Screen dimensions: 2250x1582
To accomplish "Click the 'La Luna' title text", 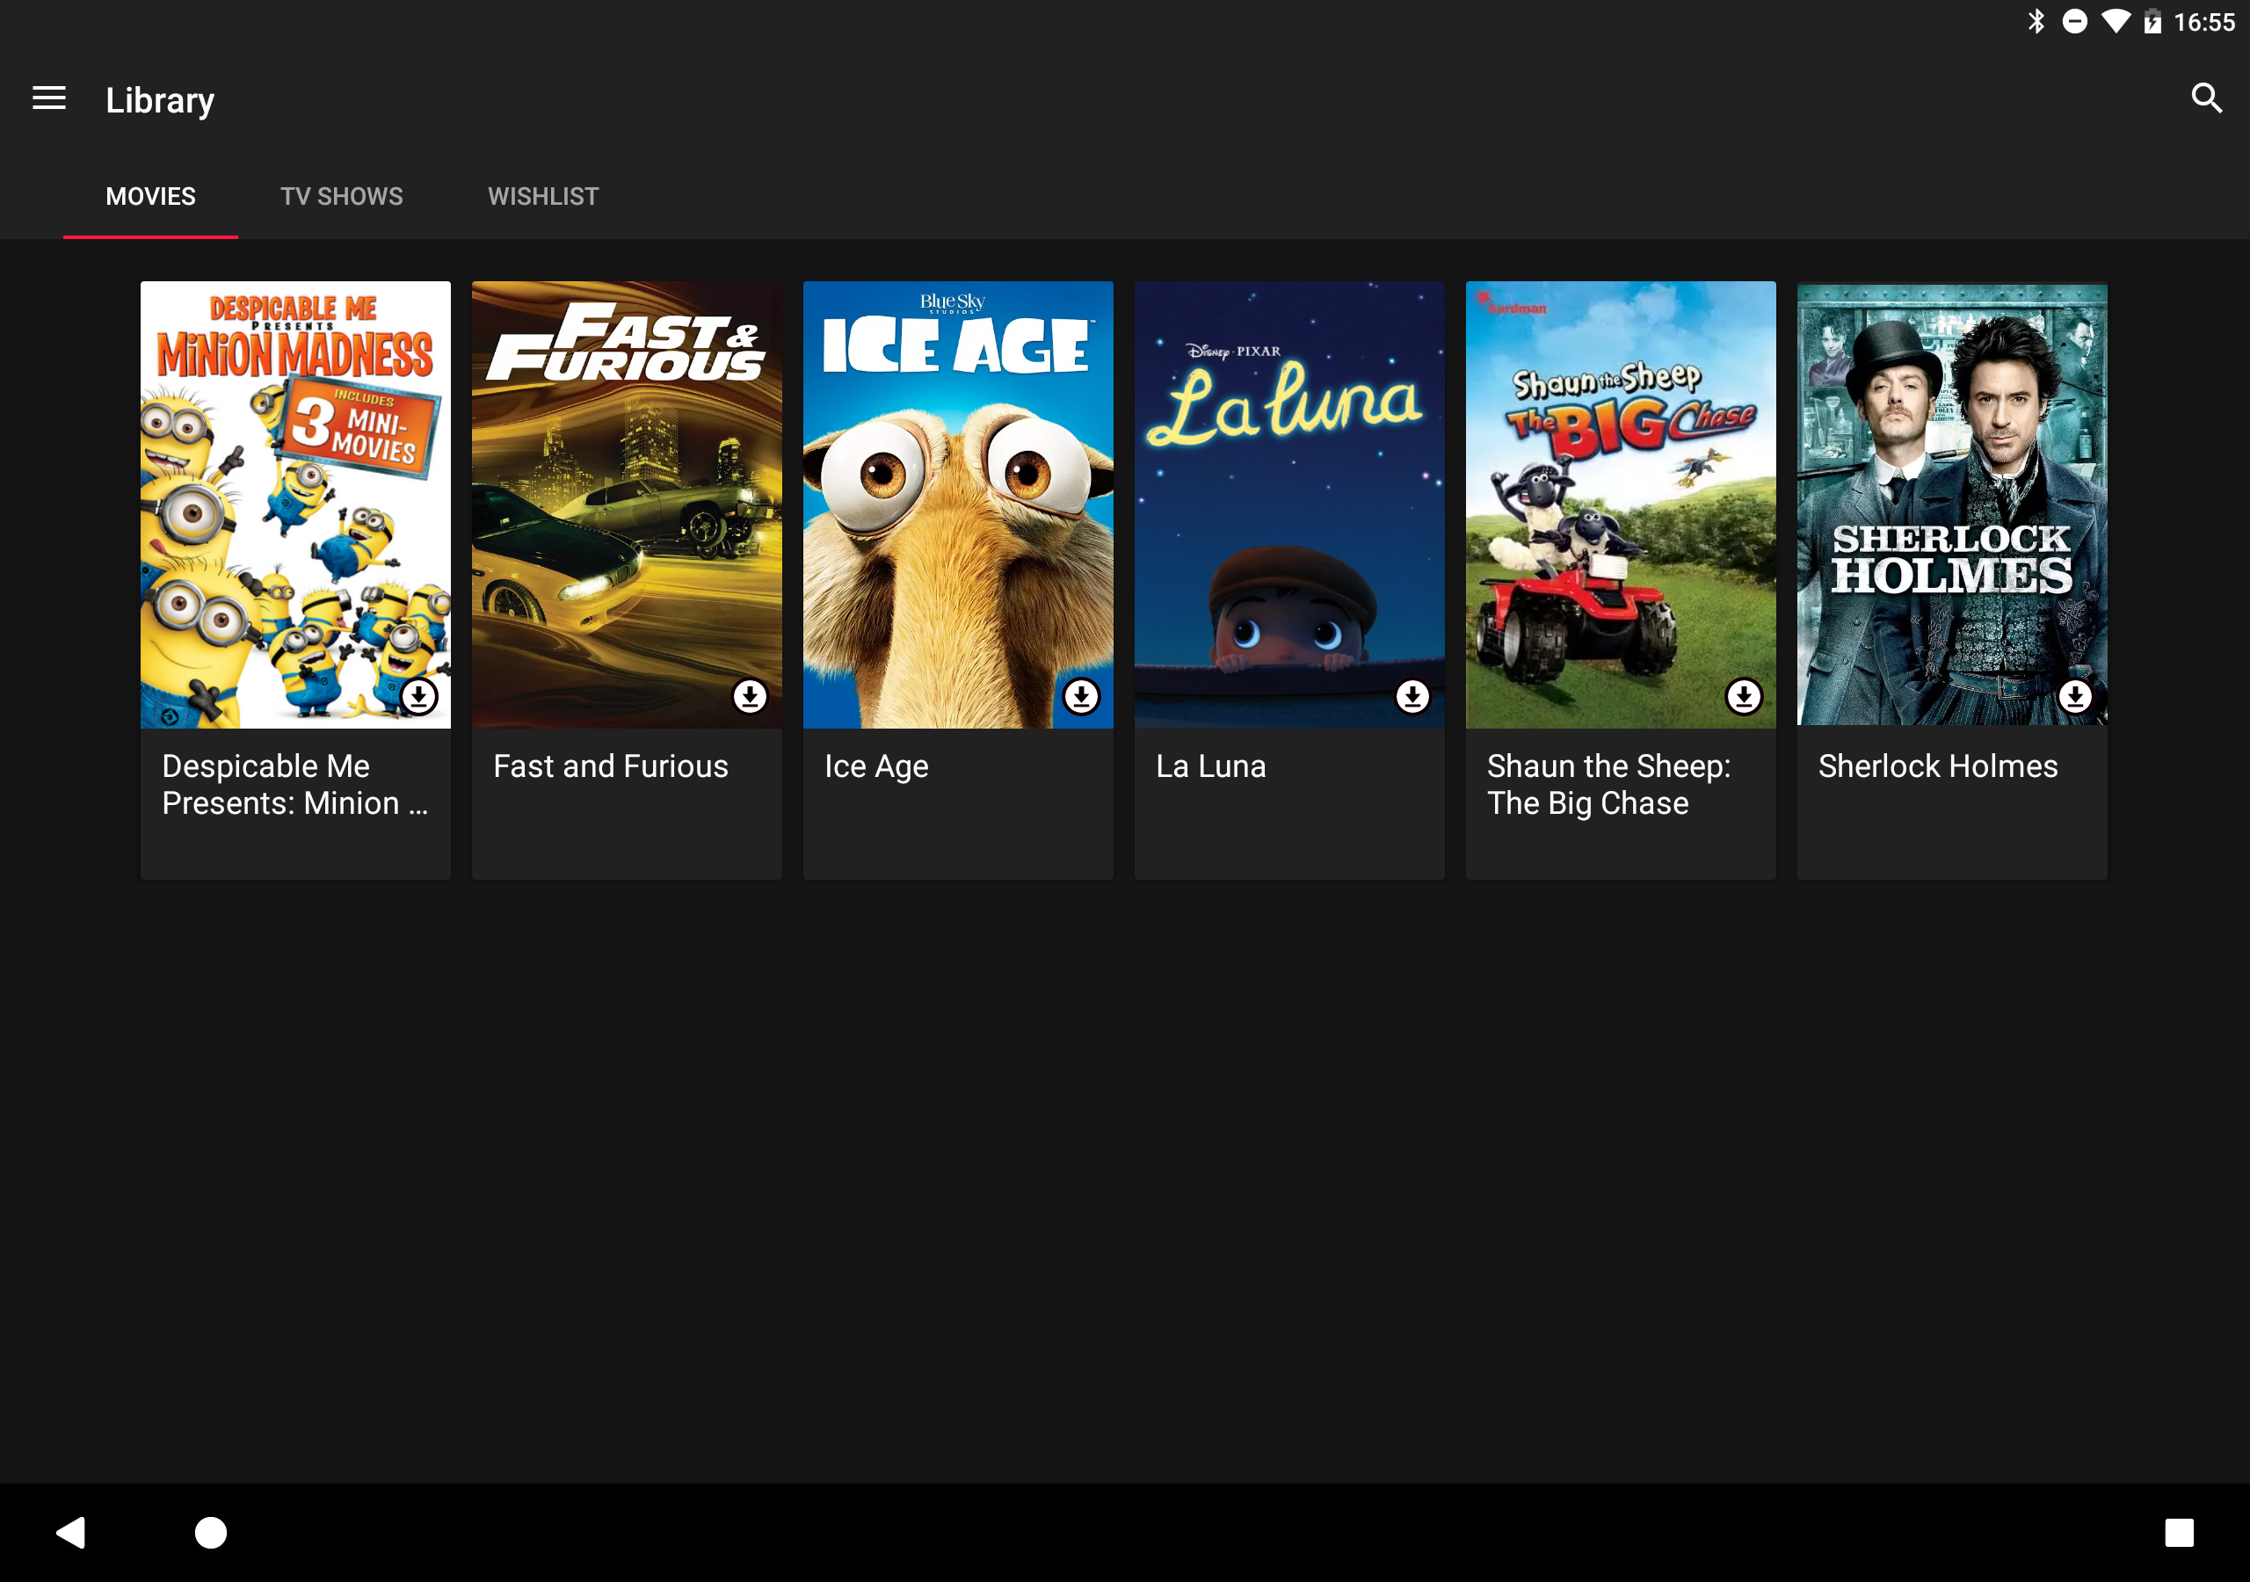I will [x=1210, y=766].
